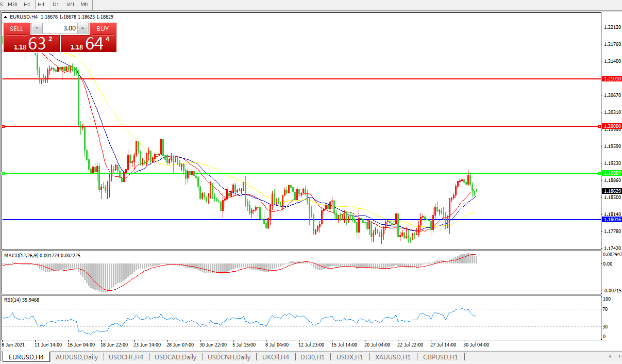Switch to the XAUUSD,H1 chart tab

pos(393,357)
